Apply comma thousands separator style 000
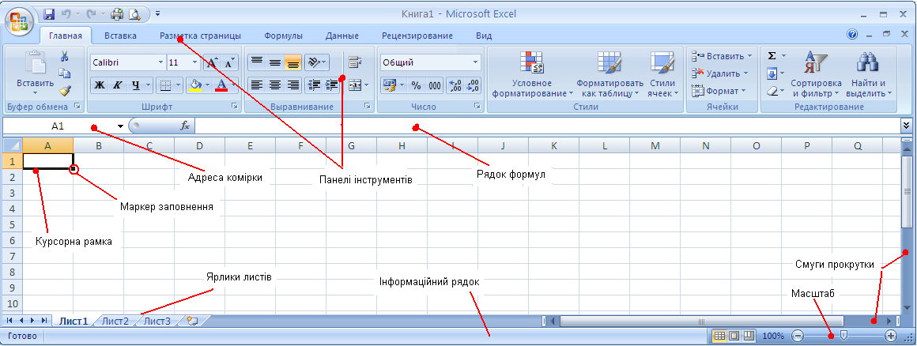917x346 pixels. pyautogui.click(x=435, y=85)
